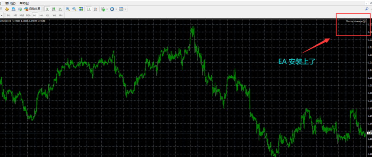The width and height of the screenshot is (372, 157).
Task: Switch to candlestick chart icon
Action: 54,9
